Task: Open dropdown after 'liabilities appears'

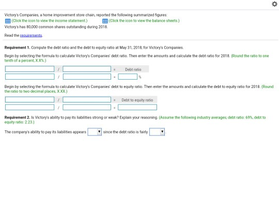Action: pos(95,132)
